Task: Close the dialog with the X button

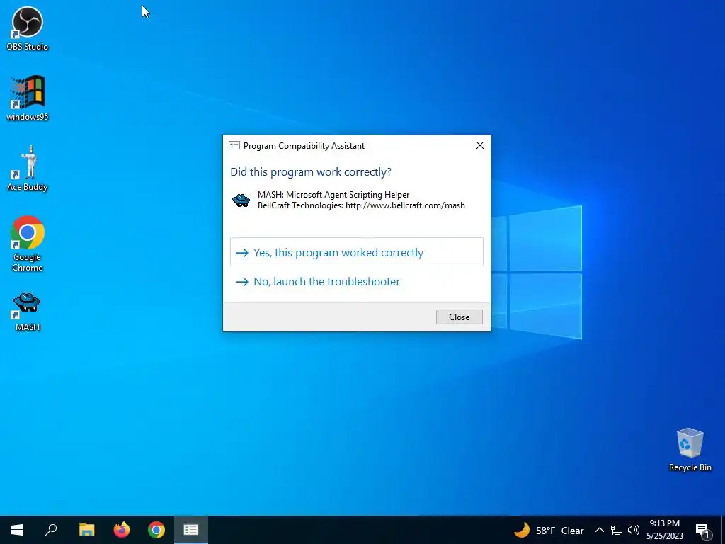Action: pyautogui.click(x=480, y=145)
